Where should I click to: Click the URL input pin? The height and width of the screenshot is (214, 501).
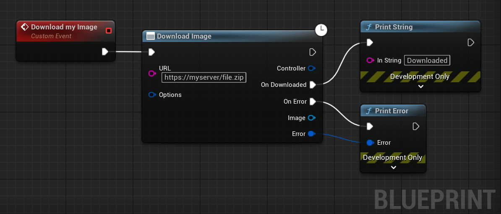coord(152,73)
